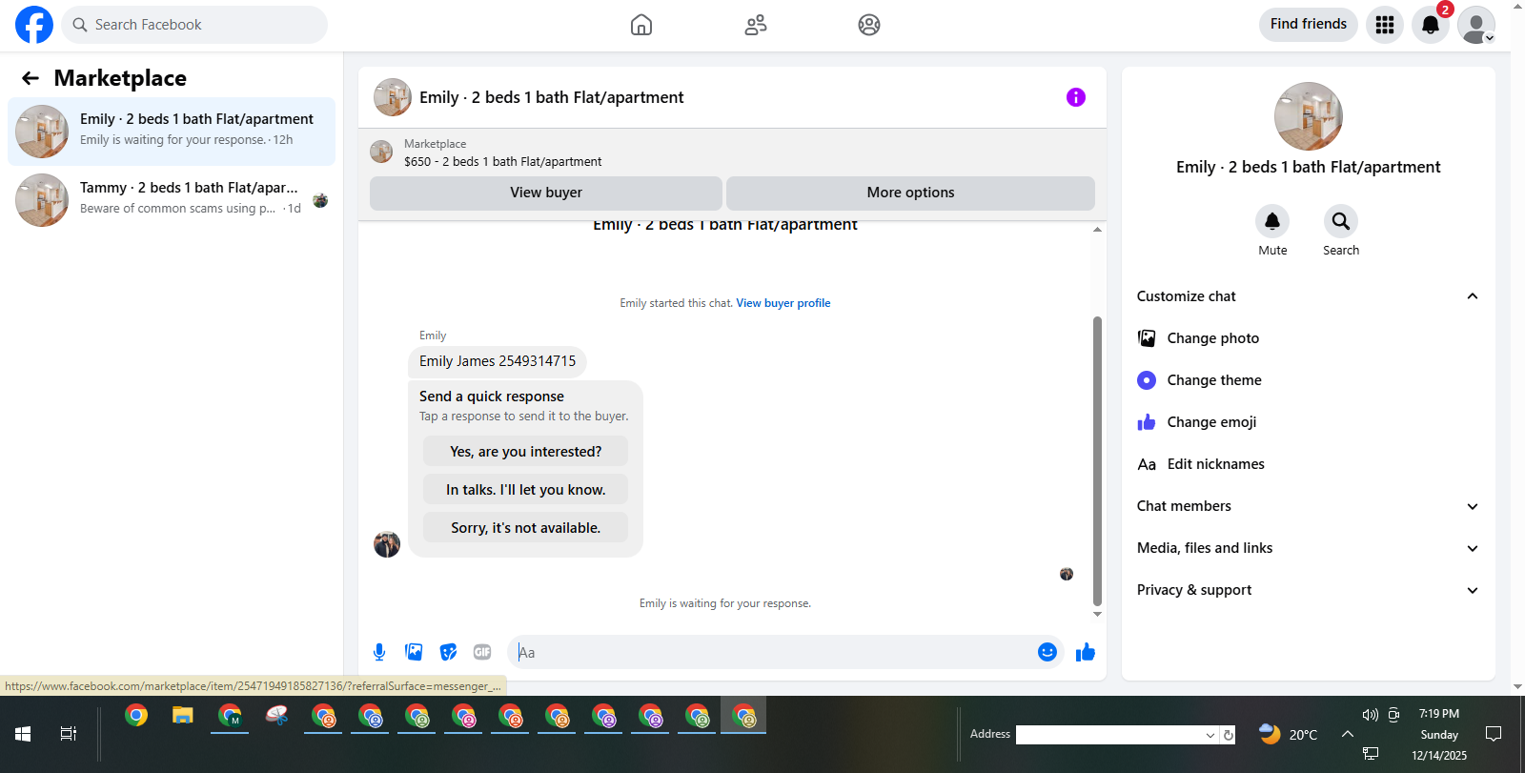Open the $650 listing banner under header

click(732, 153)
